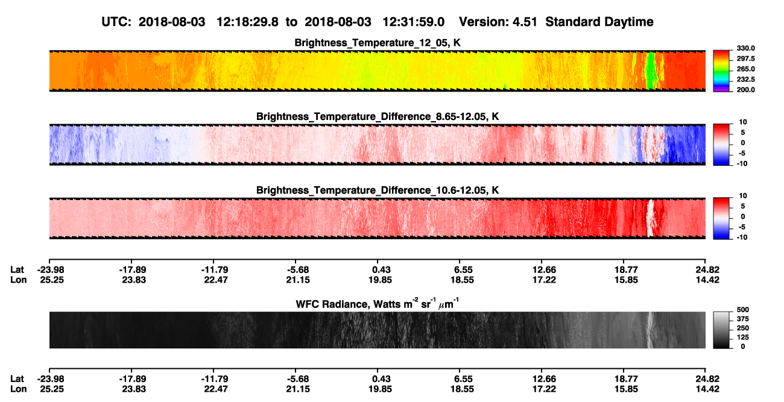Screen dimensions: 784x402
Task: Click the Lon label under the 10.6-12.05 panel
Action: pos(18,280)
